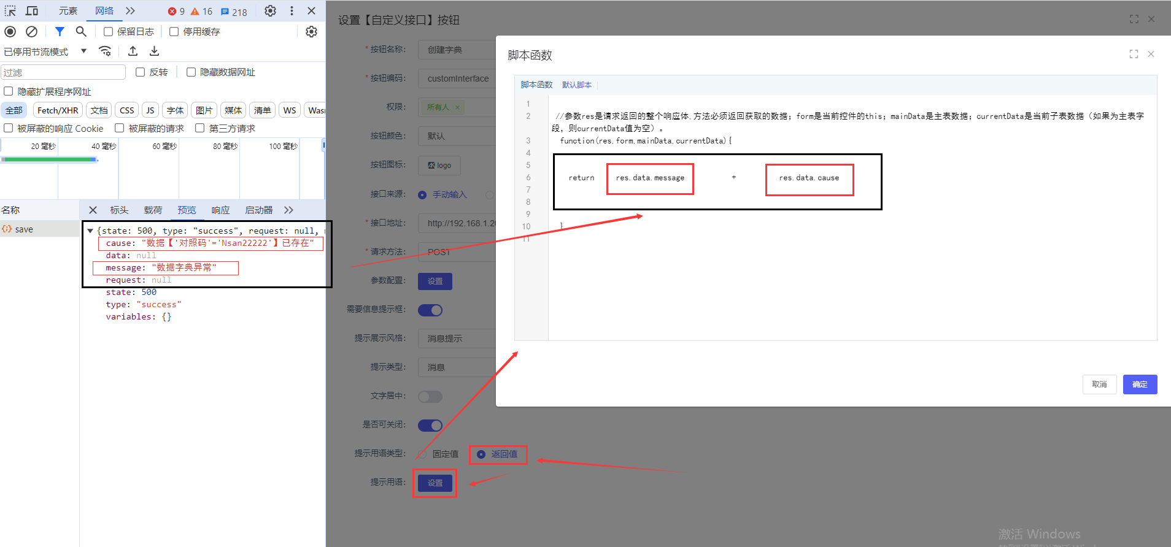The width and height of the screenshot is (1171, 547).
Task: Open the network search magnifier
Action: 81,31
